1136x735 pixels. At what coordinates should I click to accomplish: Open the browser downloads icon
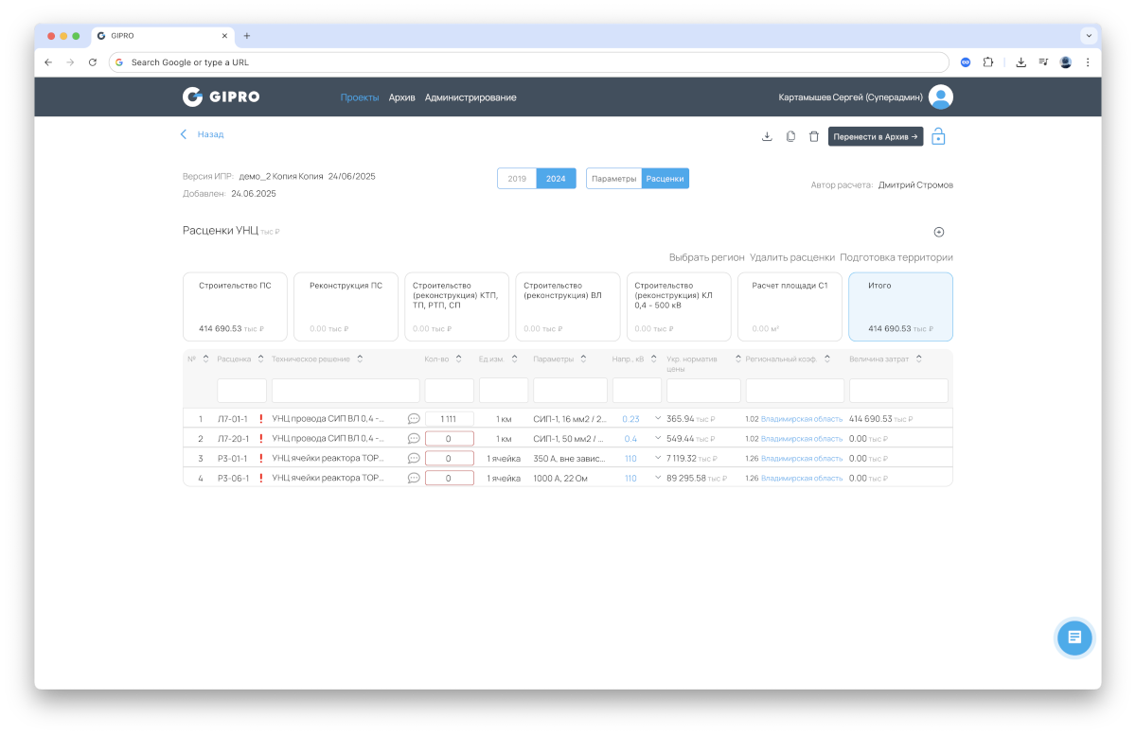point(1021,62)
